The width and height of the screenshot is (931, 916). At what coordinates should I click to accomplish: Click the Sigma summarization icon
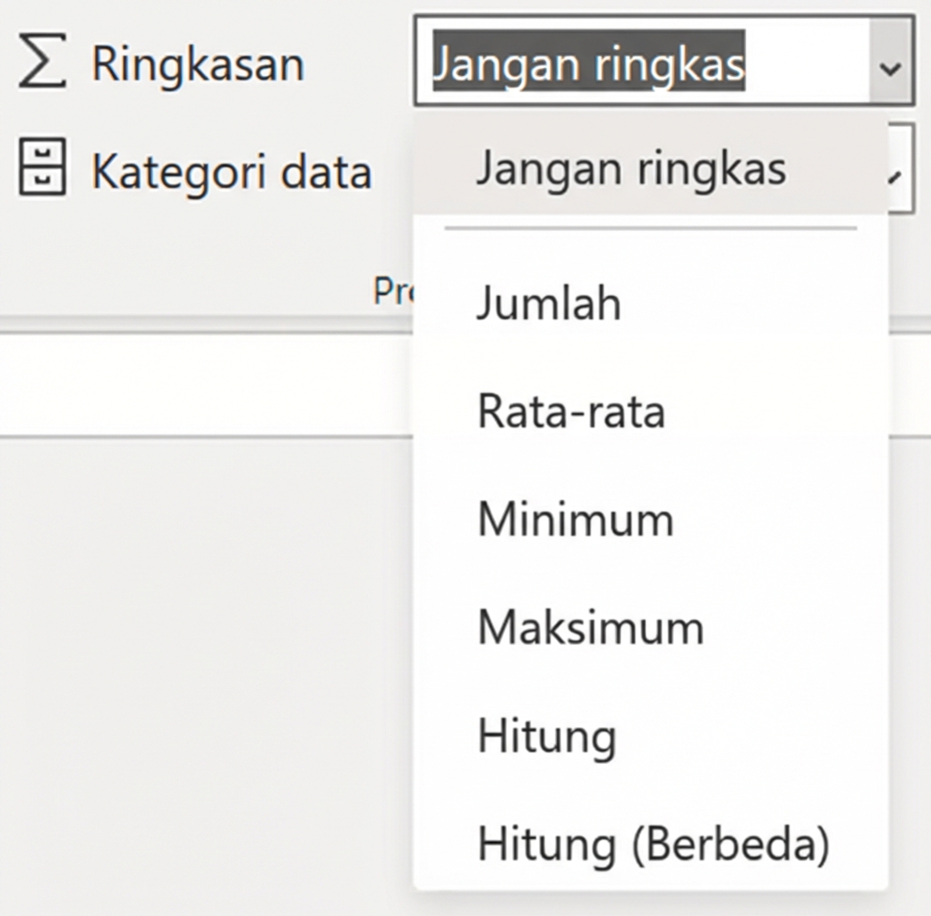point(42,64)
